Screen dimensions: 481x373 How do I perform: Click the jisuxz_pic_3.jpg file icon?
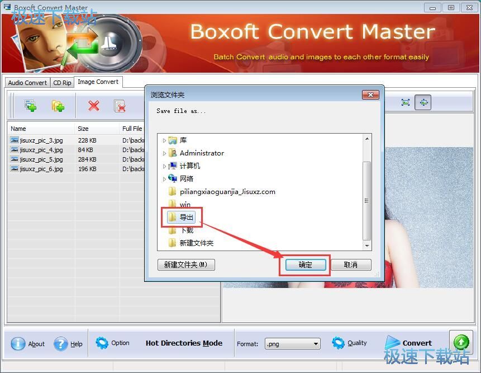(15, 140)
